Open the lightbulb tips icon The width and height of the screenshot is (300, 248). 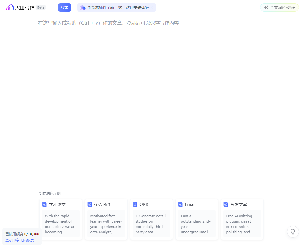click(x=293, y=232)
